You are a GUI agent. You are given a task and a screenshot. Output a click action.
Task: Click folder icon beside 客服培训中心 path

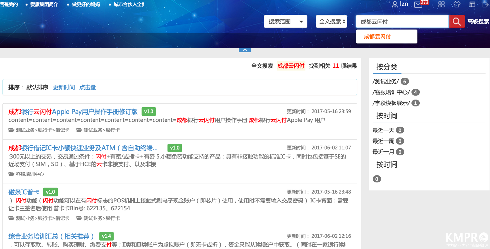[11, 174]
